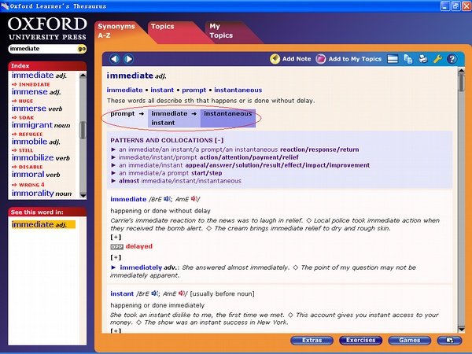Click arrow before appeal/answer/solution pattern
This screenshot has height=354, width=472.
113,165
